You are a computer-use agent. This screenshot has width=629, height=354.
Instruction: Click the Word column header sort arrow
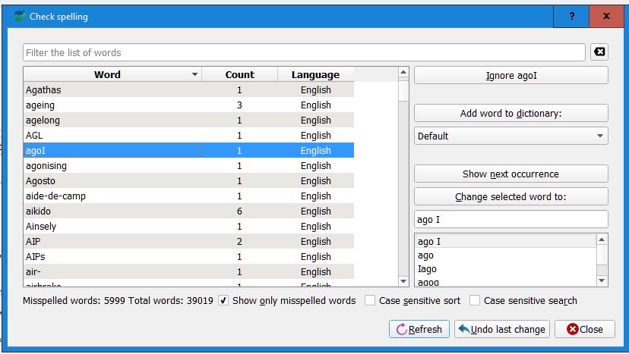(x=194, y=75)
